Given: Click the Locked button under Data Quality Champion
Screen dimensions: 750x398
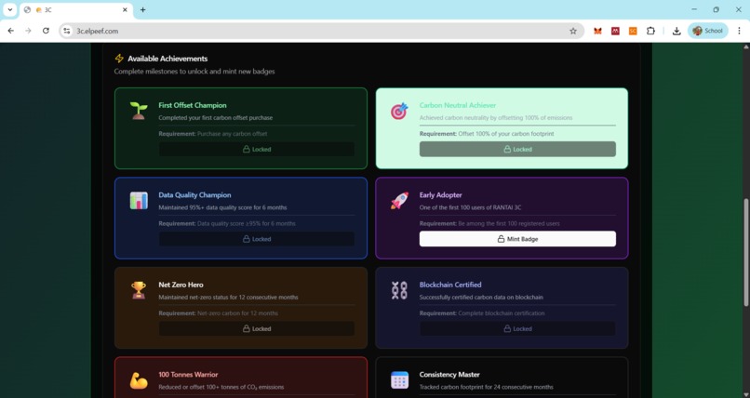Looking at the screenshot, I should (257, 239).
